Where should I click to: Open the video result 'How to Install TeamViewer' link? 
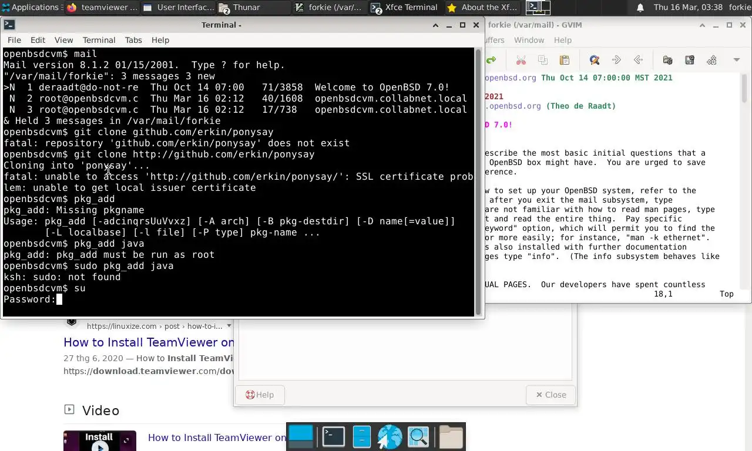(x=217, y=437)
